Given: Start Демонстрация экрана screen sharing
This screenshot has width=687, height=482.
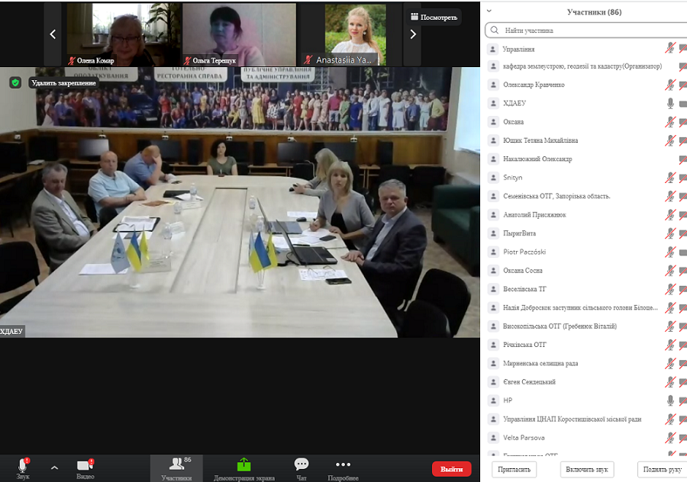Looking at the screenshot, I should coord(244,465).
